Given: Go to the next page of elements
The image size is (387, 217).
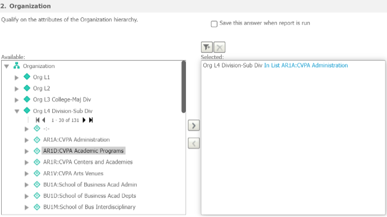Looking at the screenshot, I should point(84,120).
